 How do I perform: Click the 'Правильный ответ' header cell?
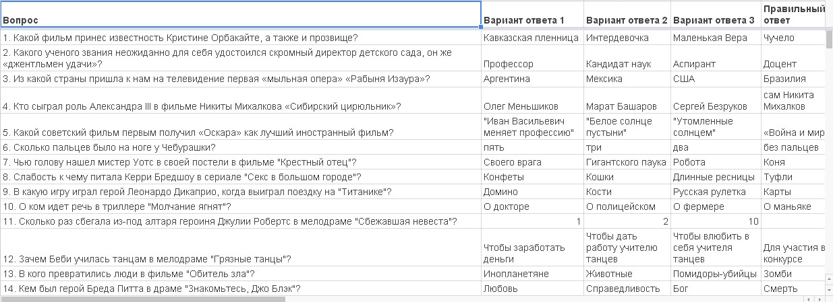(x=793, y=14)
